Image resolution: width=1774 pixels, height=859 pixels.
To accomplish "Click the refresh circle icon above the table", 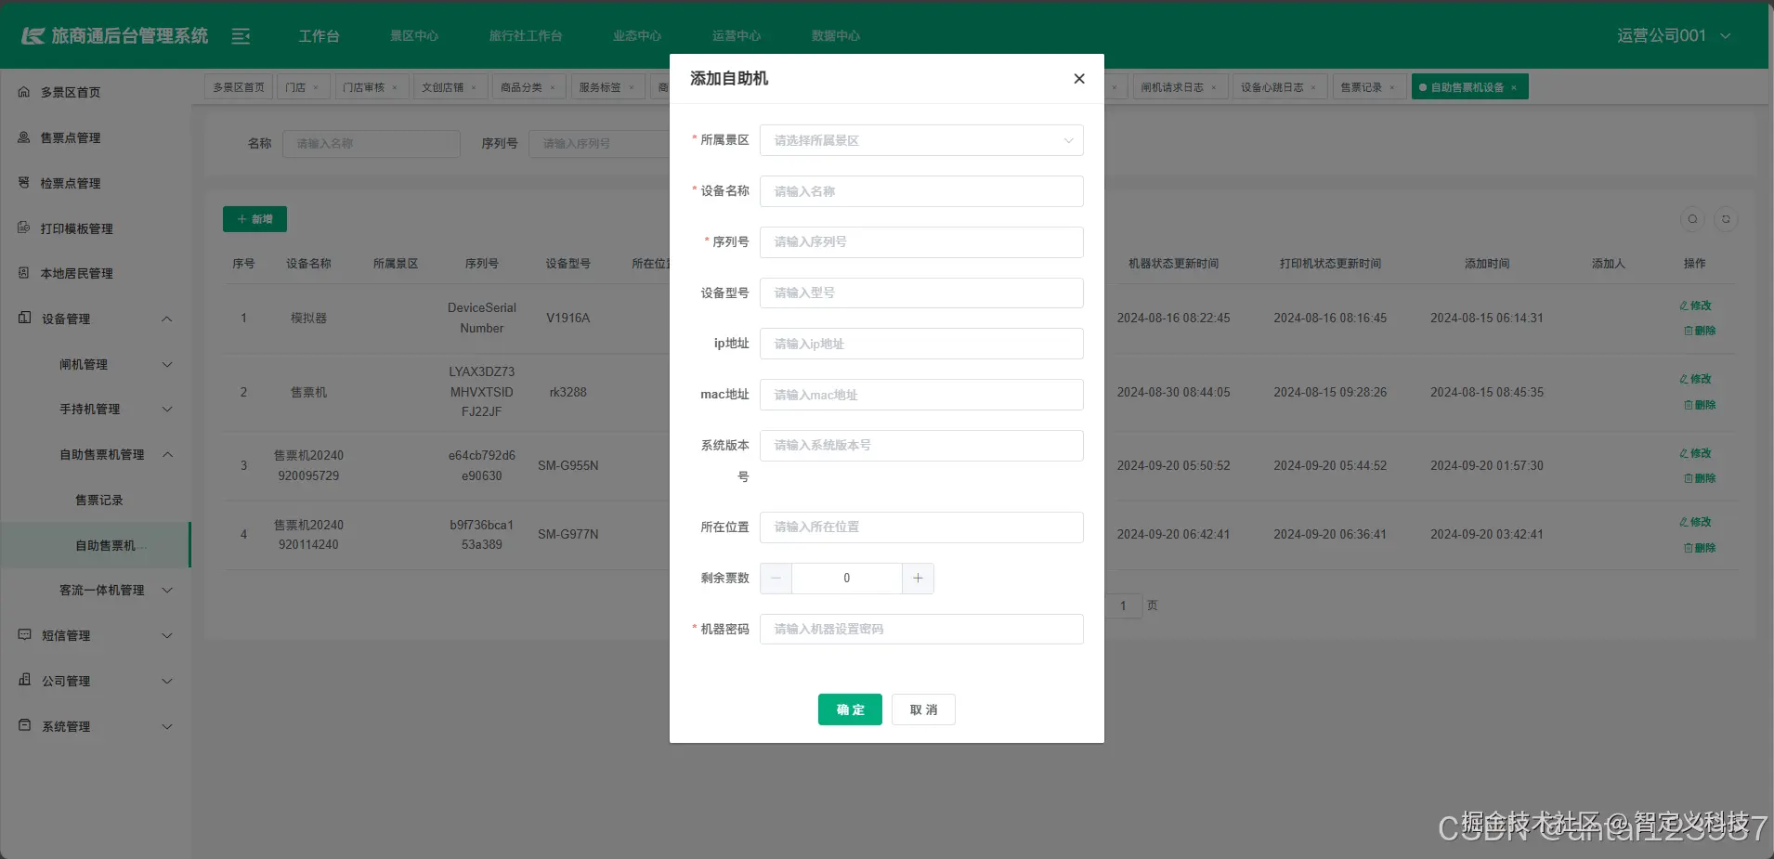I will point(1726,219).
